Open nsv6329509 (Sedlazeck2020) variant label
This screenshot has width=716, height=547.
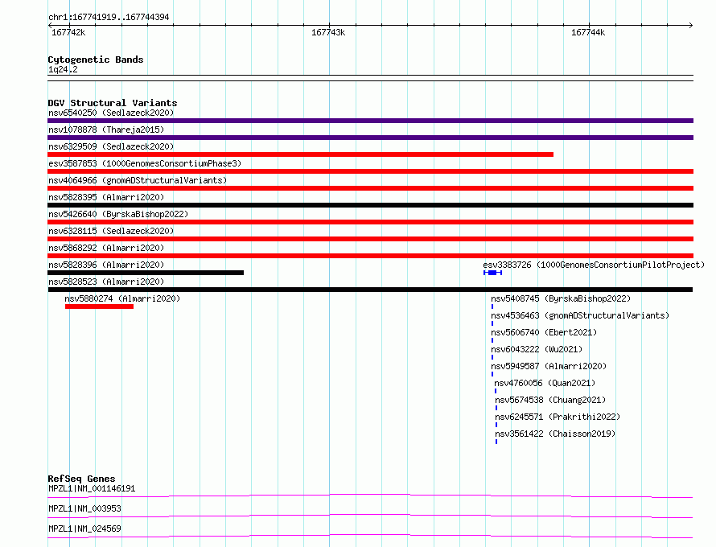pos(111,146)
